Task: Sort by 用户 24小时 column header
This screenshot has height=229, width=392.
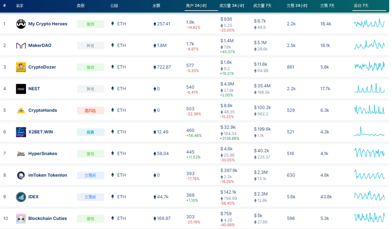Action: (x=196, y=6)
